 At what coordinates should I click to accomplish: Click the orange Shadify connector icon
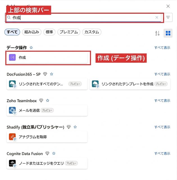[x=12, y=137]
